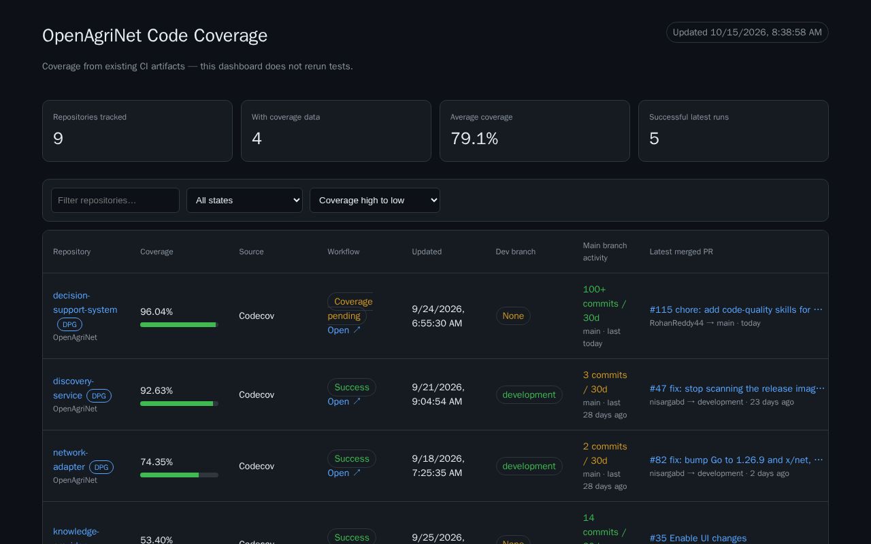
Task: Focus the Filter repositories input field
Action: point(115,200)
